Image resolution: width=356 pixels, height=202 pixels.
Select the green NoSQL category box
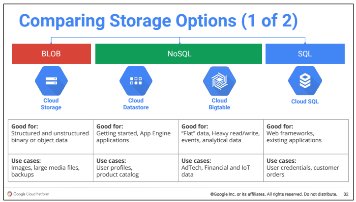pos(178,53)
